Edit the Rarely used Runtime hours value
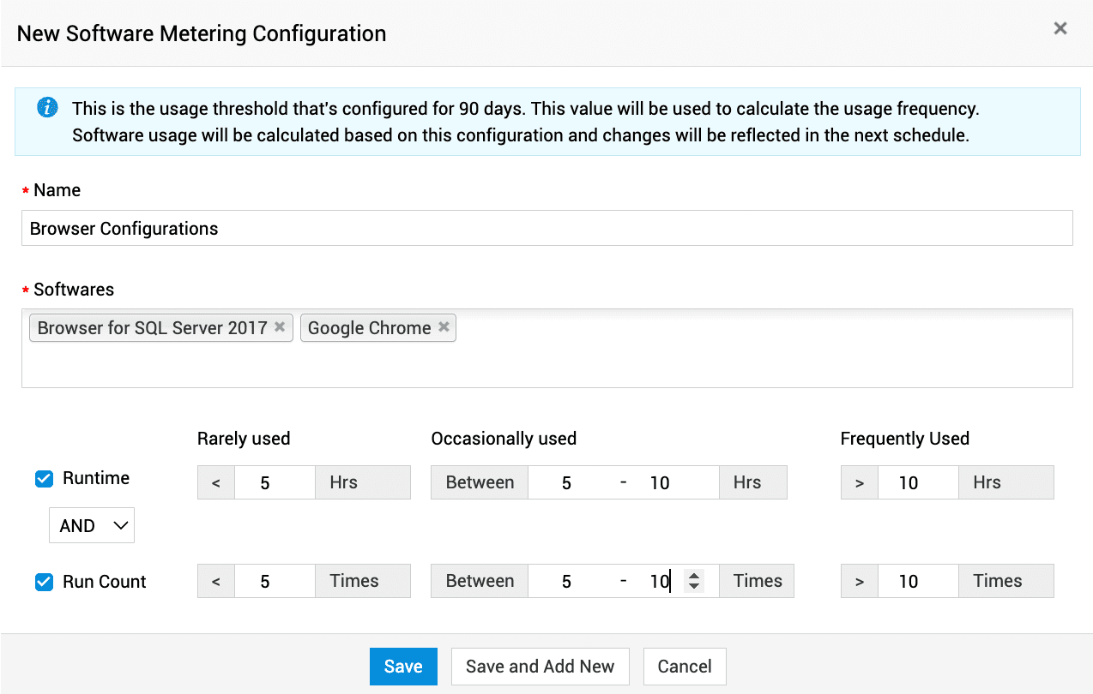This screenshot has width=1093, height=694. tap(274, 483)
